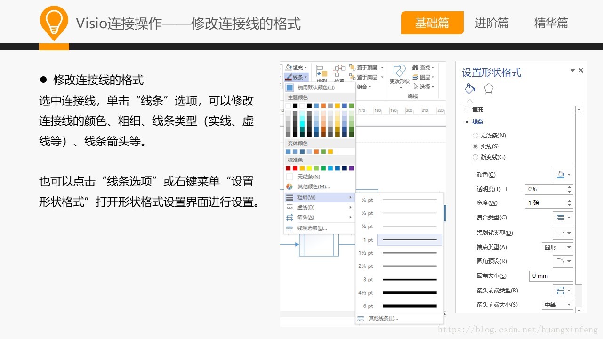
Task: Open 其他线条(L)... more lines
Action: 399,318
